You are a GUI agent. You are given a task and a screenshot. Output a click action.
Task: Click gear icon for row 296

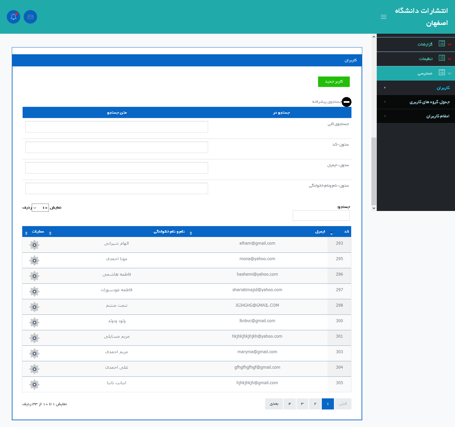[34, 276]
